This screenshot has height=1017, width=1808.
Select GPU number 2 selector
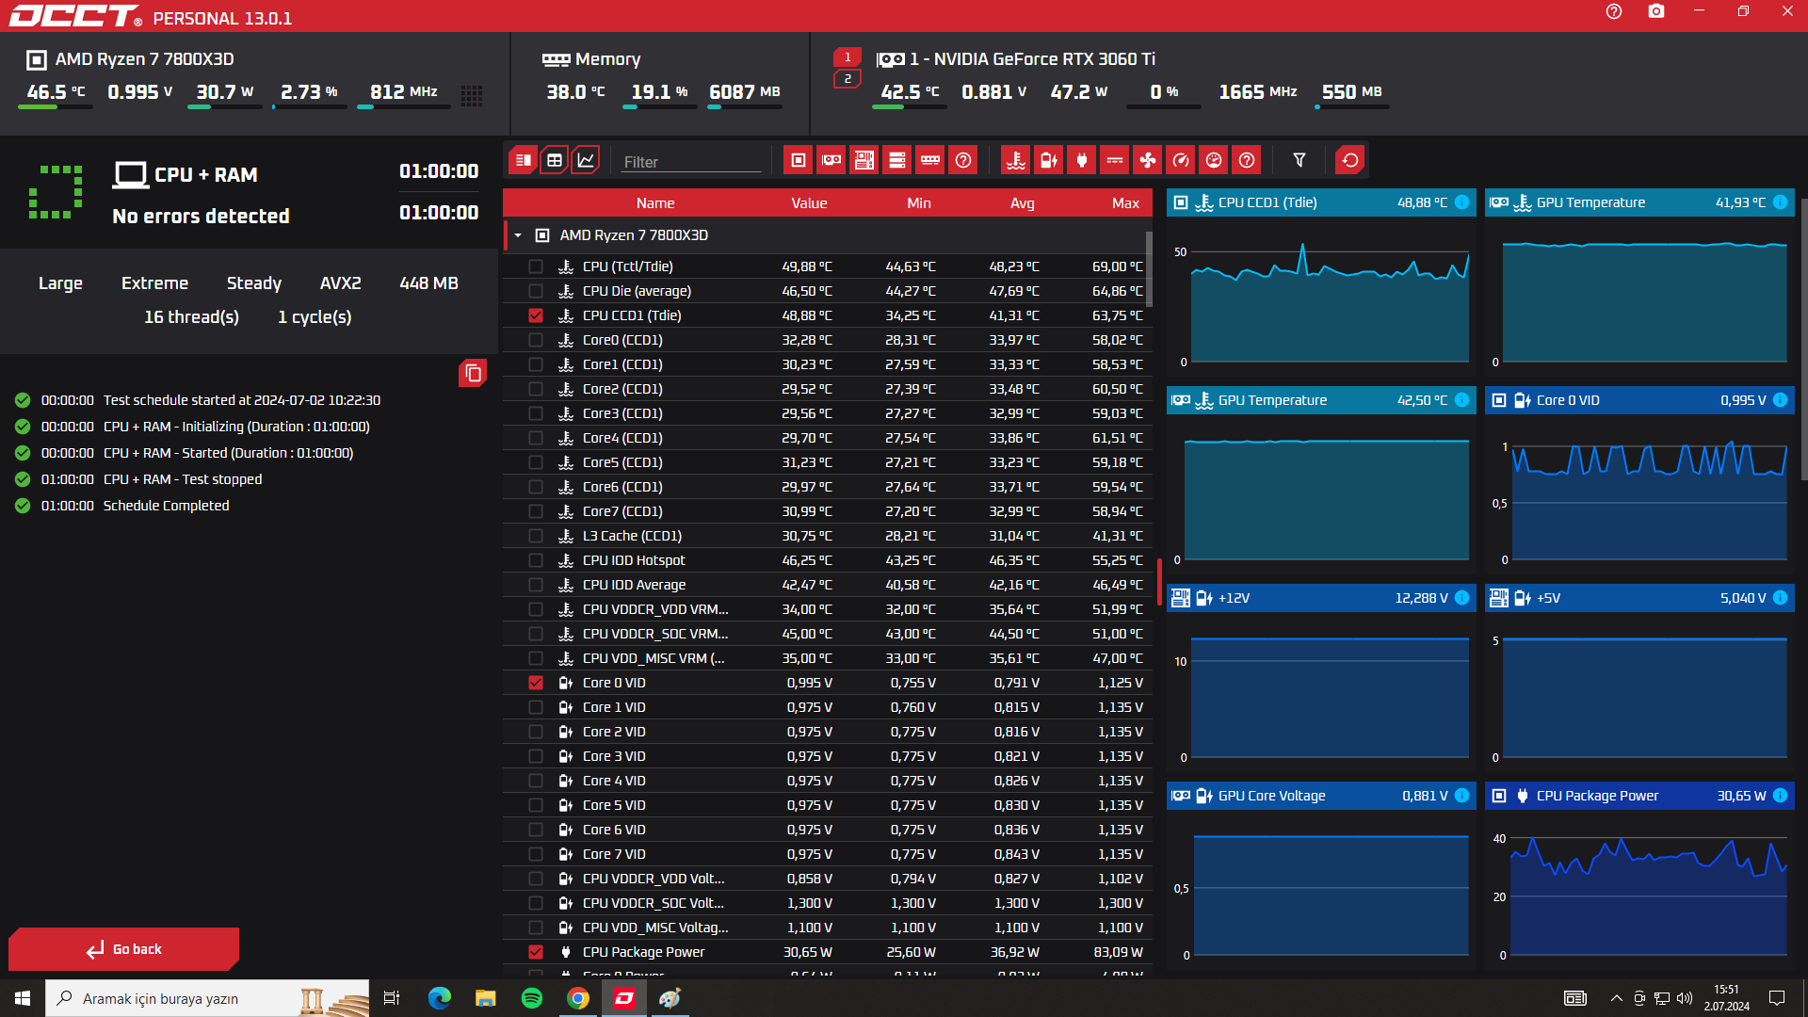tap(847, 79)
